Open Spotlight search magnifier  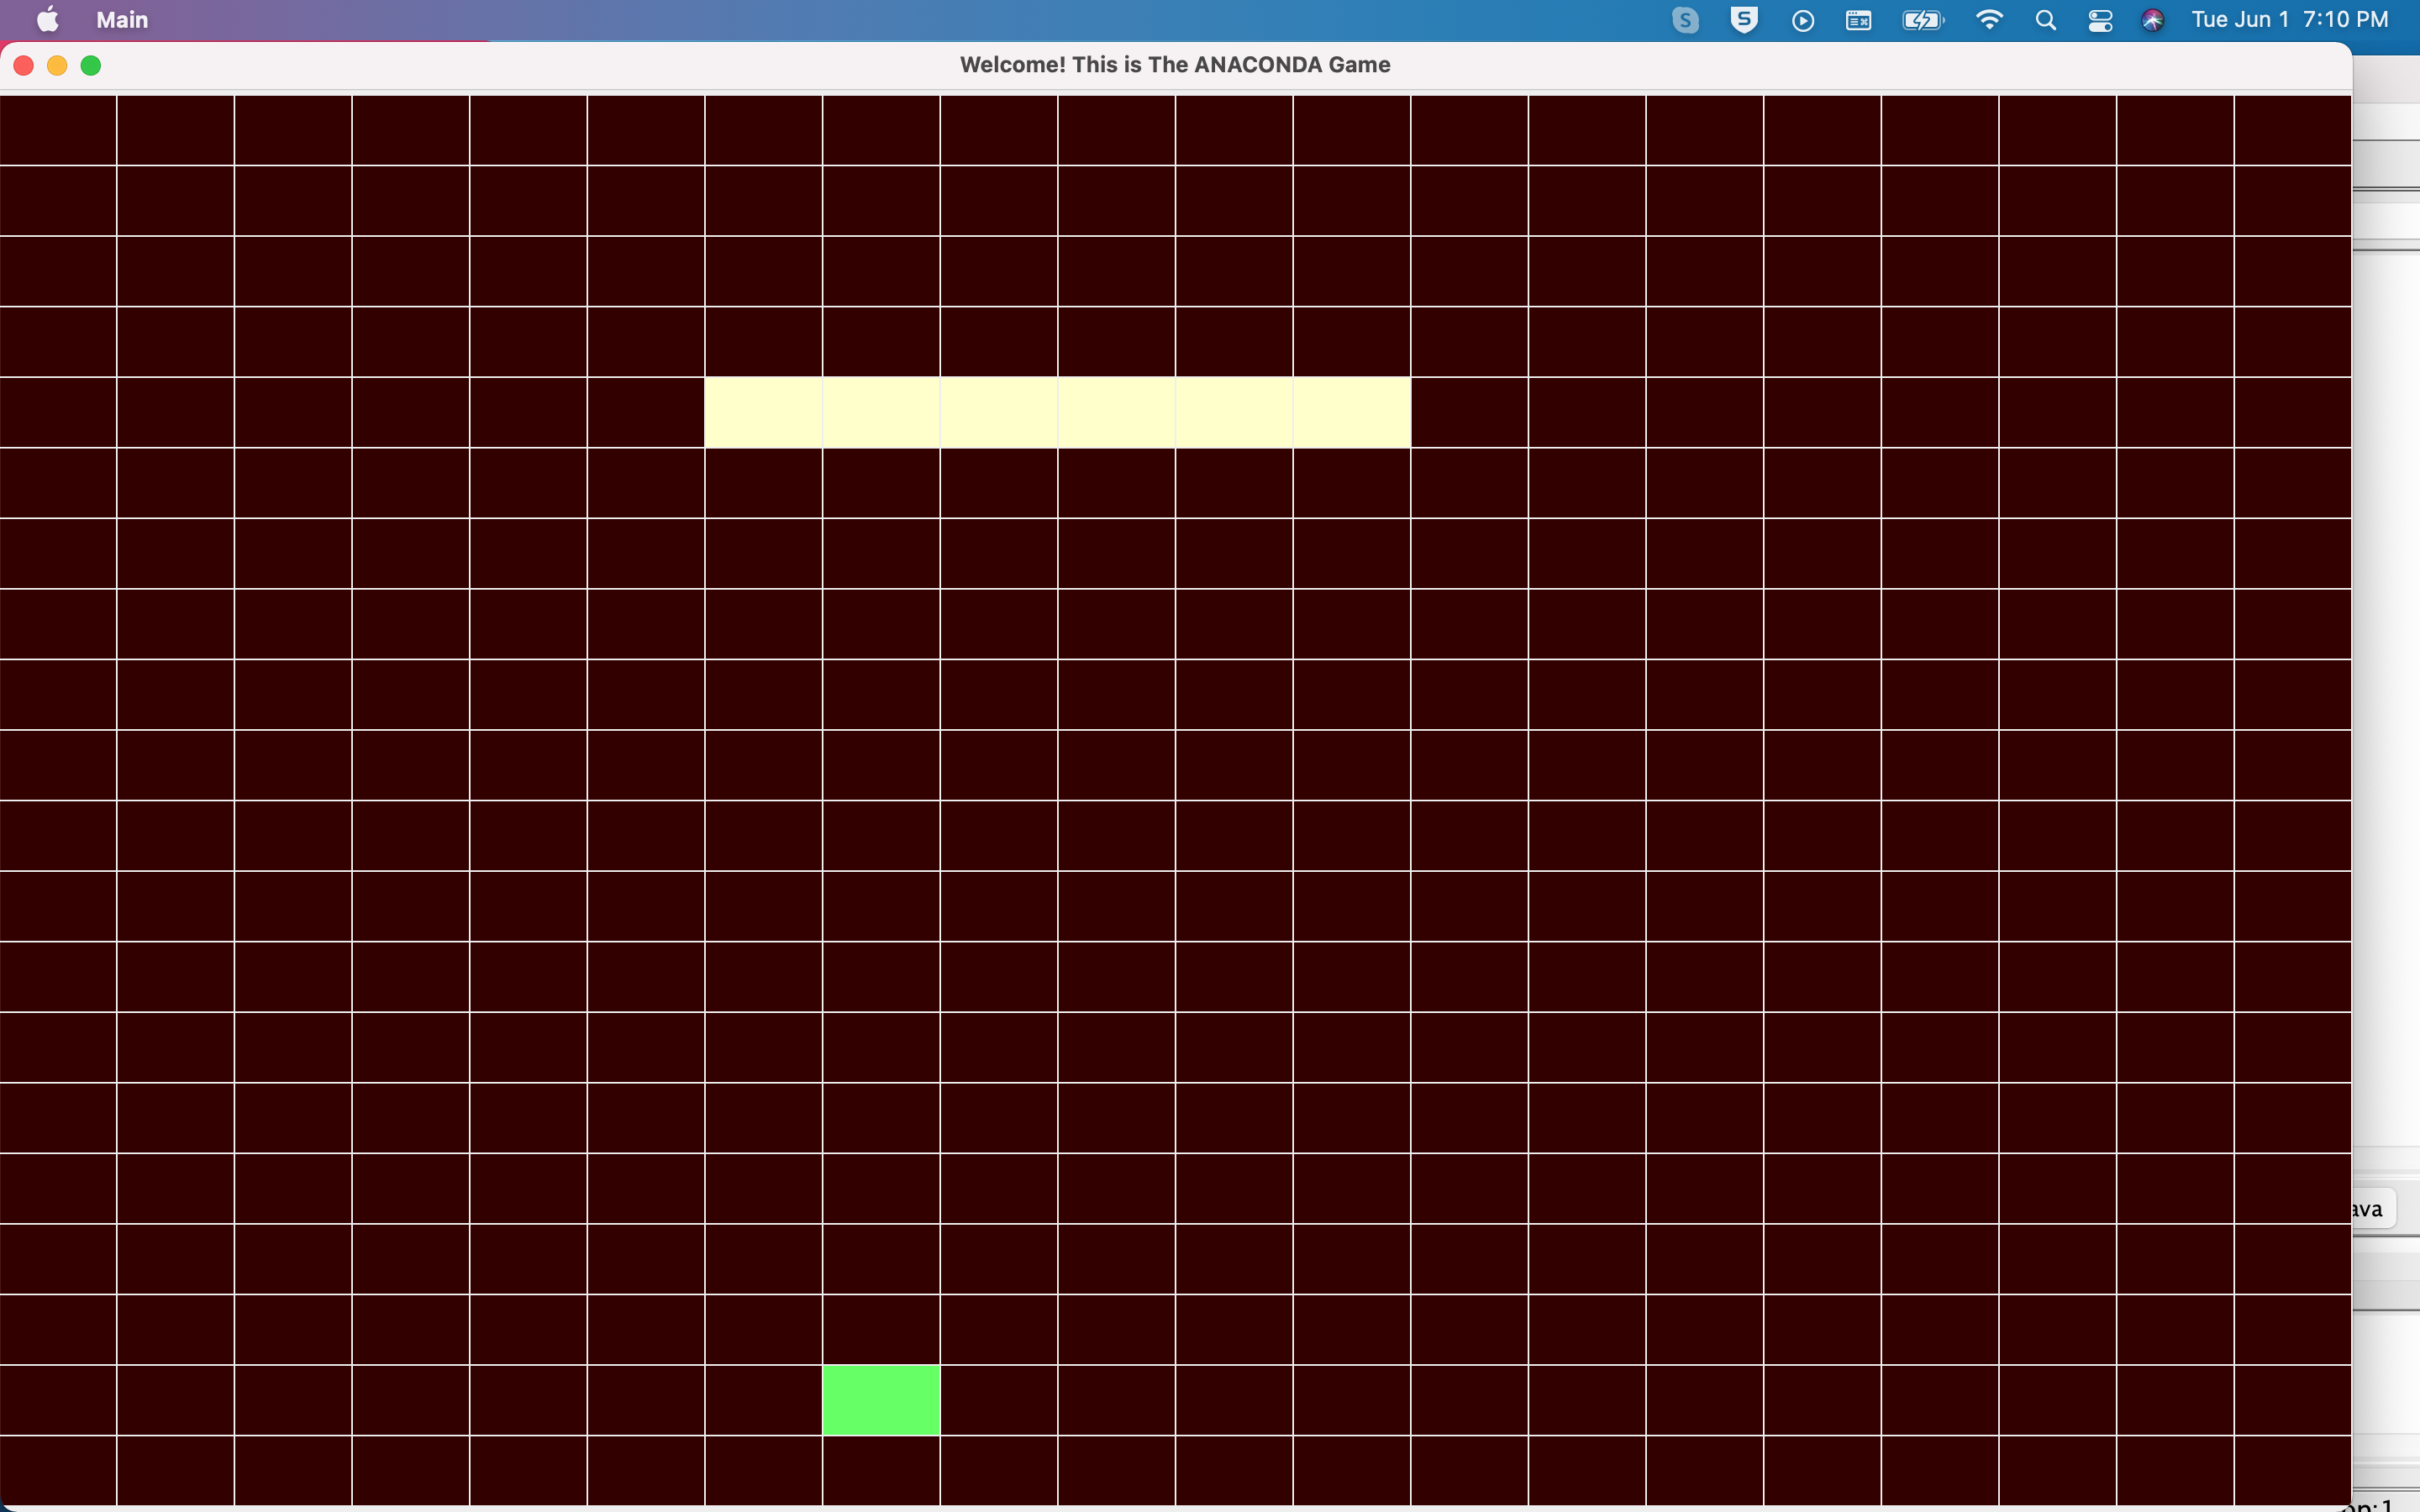click(x=2045, y=20)
